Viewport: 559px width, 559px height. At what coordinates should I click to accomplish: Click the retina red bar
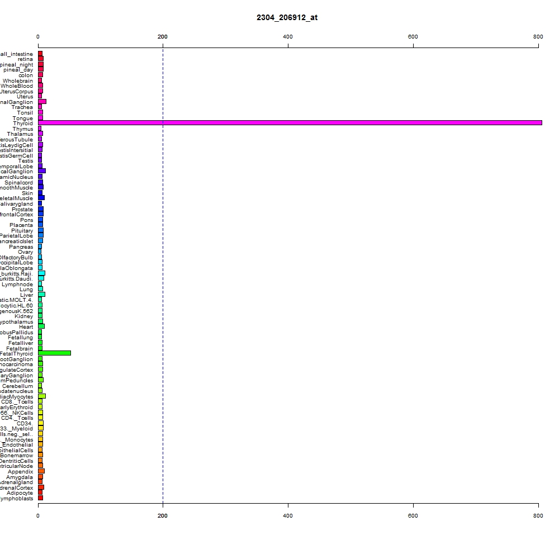click(x=41, y=59)
